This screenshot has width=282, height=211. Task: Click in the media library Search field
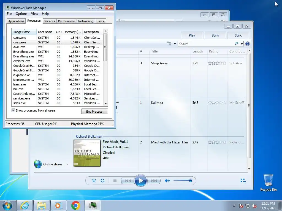click(x=206, y=44)
